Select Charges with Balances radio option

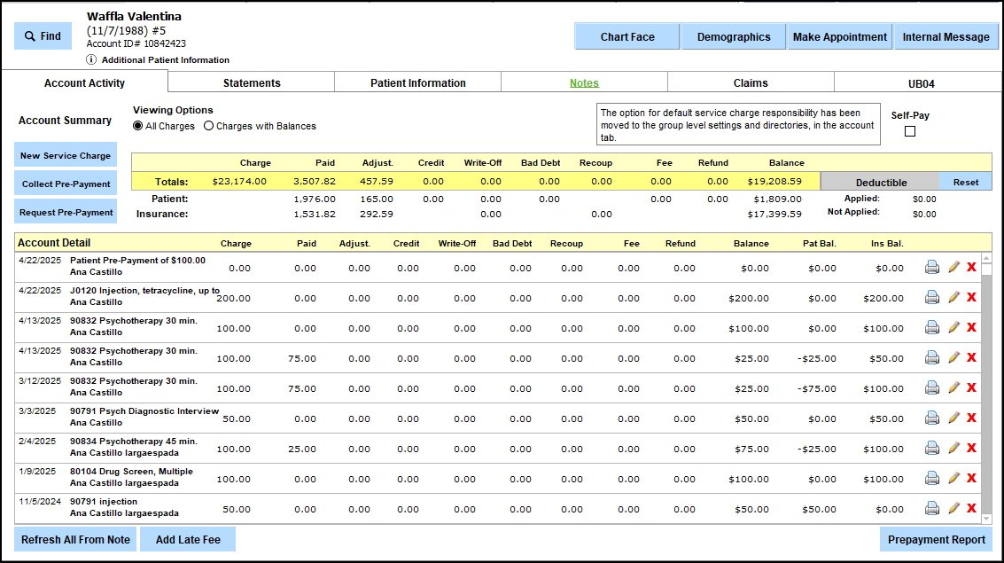click(x=209, y=126)
